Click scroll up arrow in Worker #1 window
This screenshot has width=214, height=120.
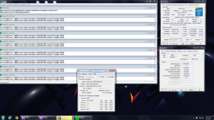(x=155, y=19)
